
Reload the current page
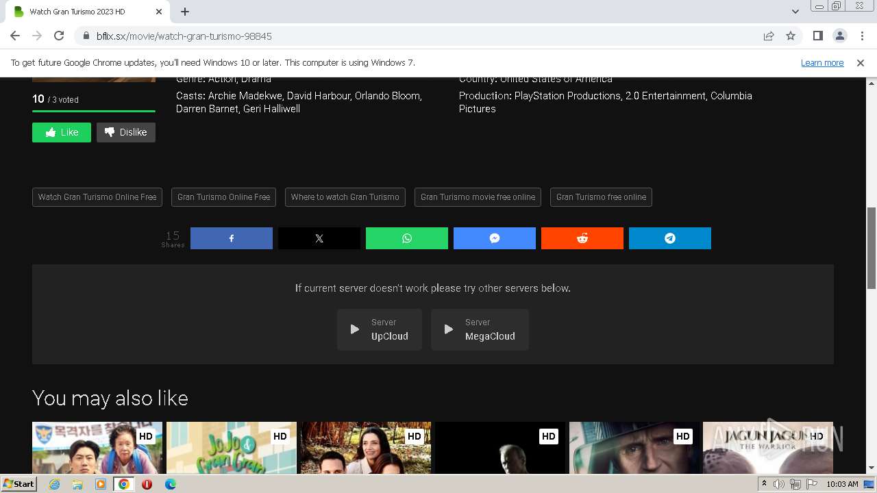(x=59, y=36)
